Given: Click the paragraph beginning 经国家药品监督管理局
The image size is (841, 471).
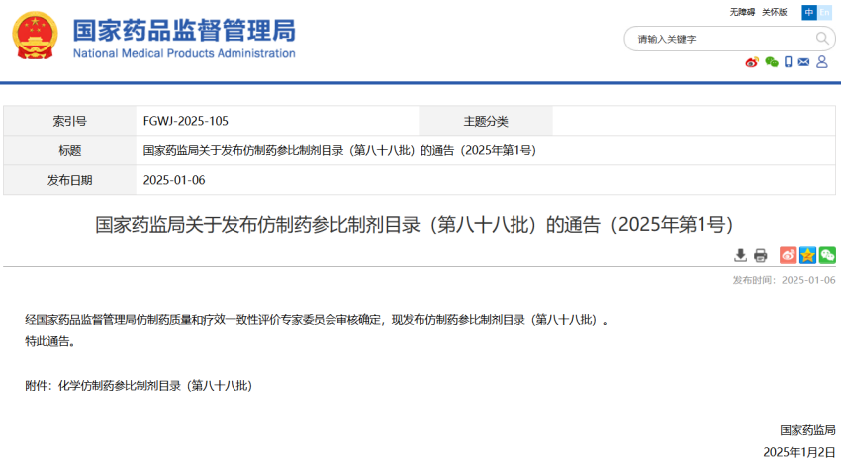Looking at the screenshot, I should pyautogui.click(x=317, y=320).
